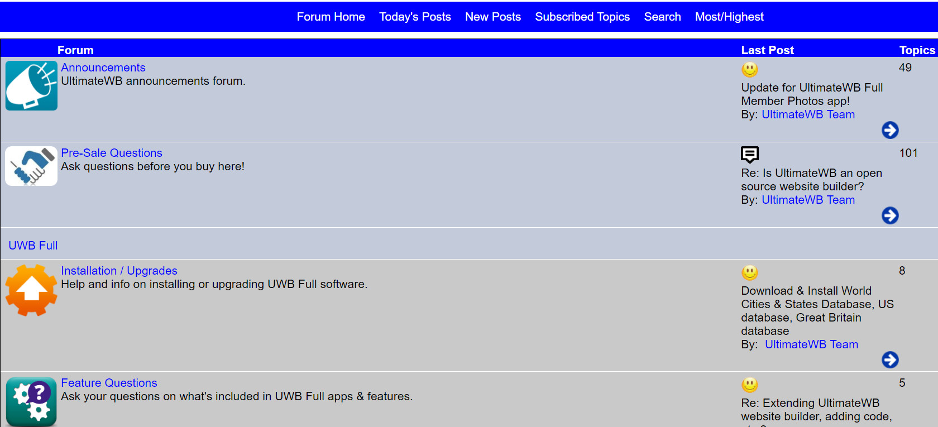Screen dimensions: 938x427
Task: Go to last post arrow in Announcements row
Action: [x=890, y=130]
